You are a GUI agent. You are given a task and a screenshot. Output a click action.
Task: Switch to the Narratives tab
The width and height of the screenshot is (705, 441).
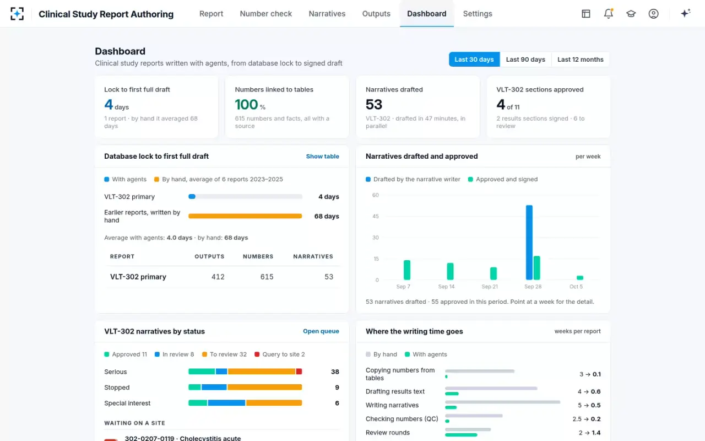coord(327,14)
